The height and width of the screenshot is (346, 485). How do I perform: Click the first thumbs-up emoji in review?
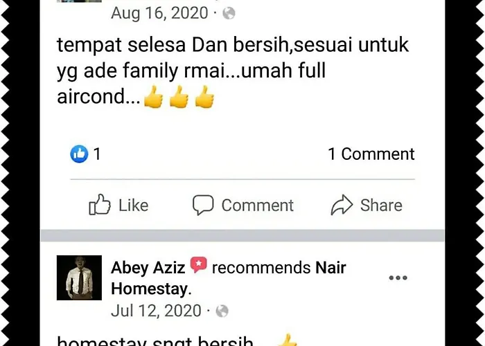(x=154, y=96)
